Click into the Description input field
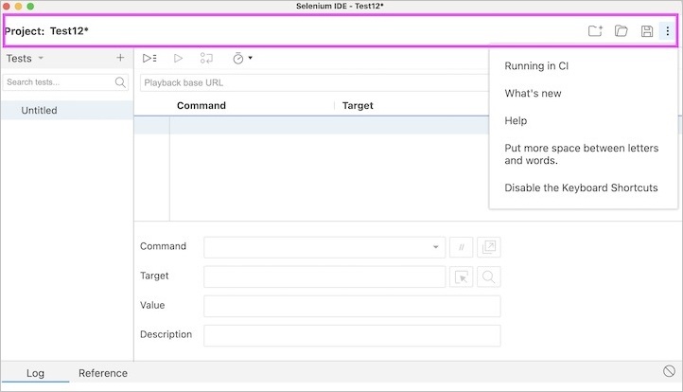683x392 pixels. [x=352, y=336]
